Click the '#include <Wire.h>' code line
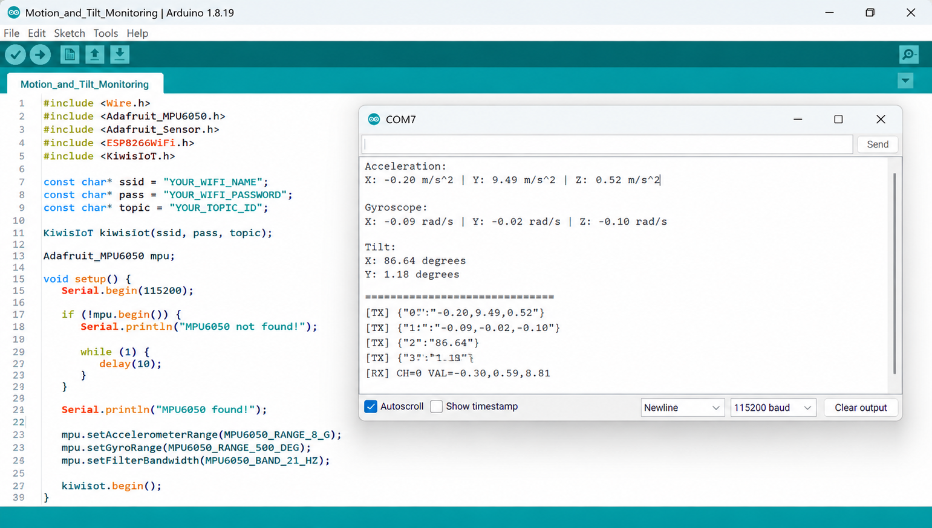The image size is (932, 528). 97,103
